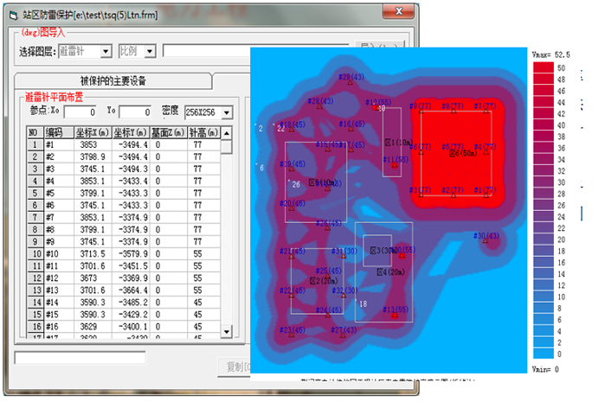
Task: Click table scrollbar down arrow
Action: [x=227, y=332]
